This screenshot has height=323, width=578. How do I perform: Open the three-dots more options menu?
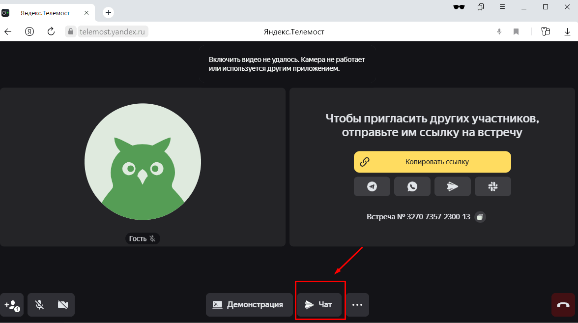coord(357,305)
